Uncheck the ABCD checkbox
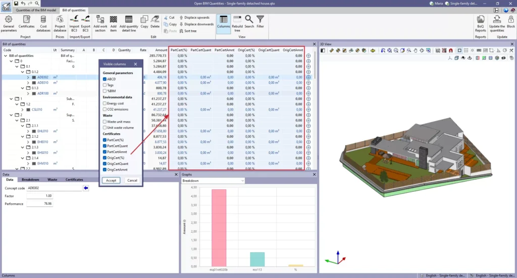Viewport: 517px width, 278px height. 105,79
